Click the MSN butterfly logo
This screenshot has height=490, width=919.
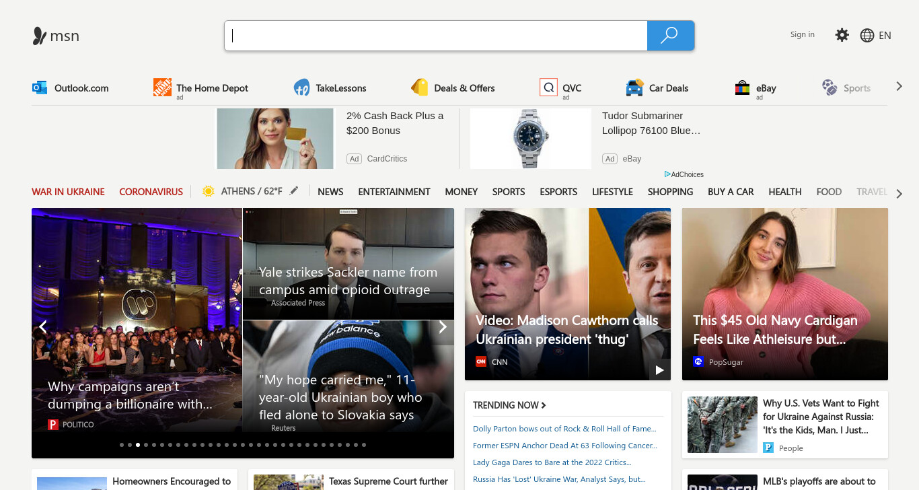coord(39,36)
